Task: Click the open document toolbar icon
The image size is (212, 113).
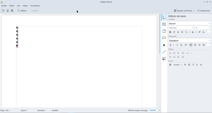Action: (8, 11)
